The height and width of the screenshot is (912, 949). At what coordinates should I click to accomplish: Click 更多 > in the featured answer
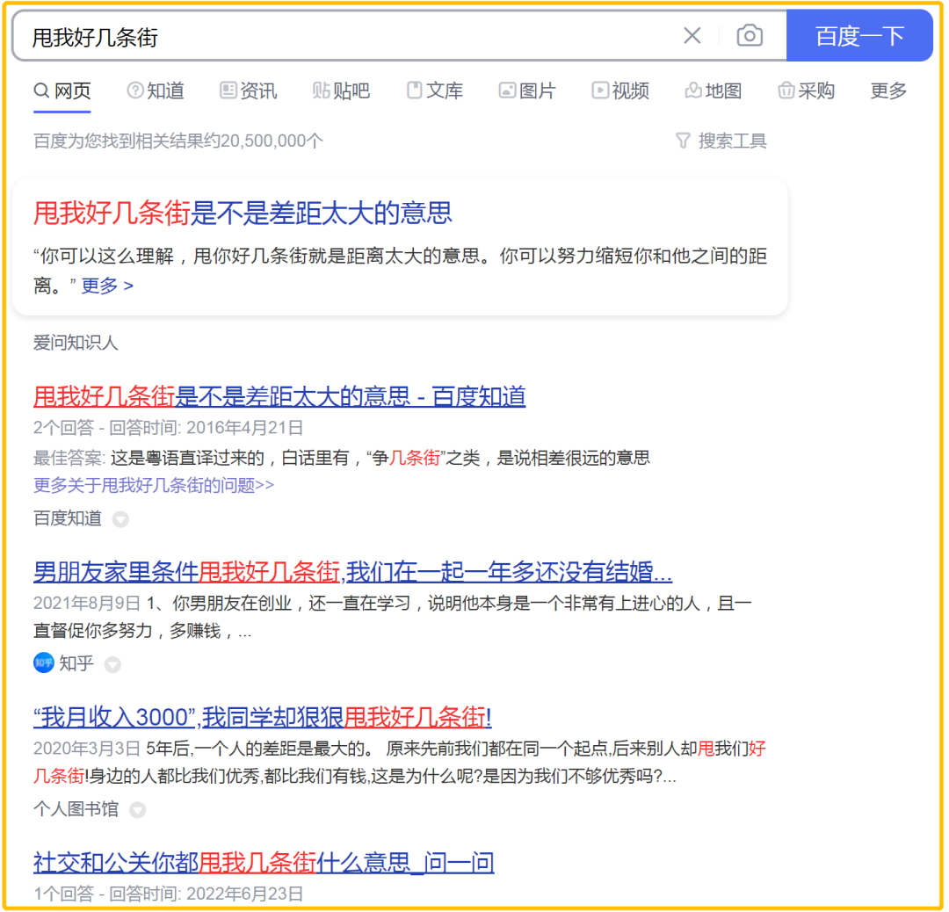(x=107, y=286)
